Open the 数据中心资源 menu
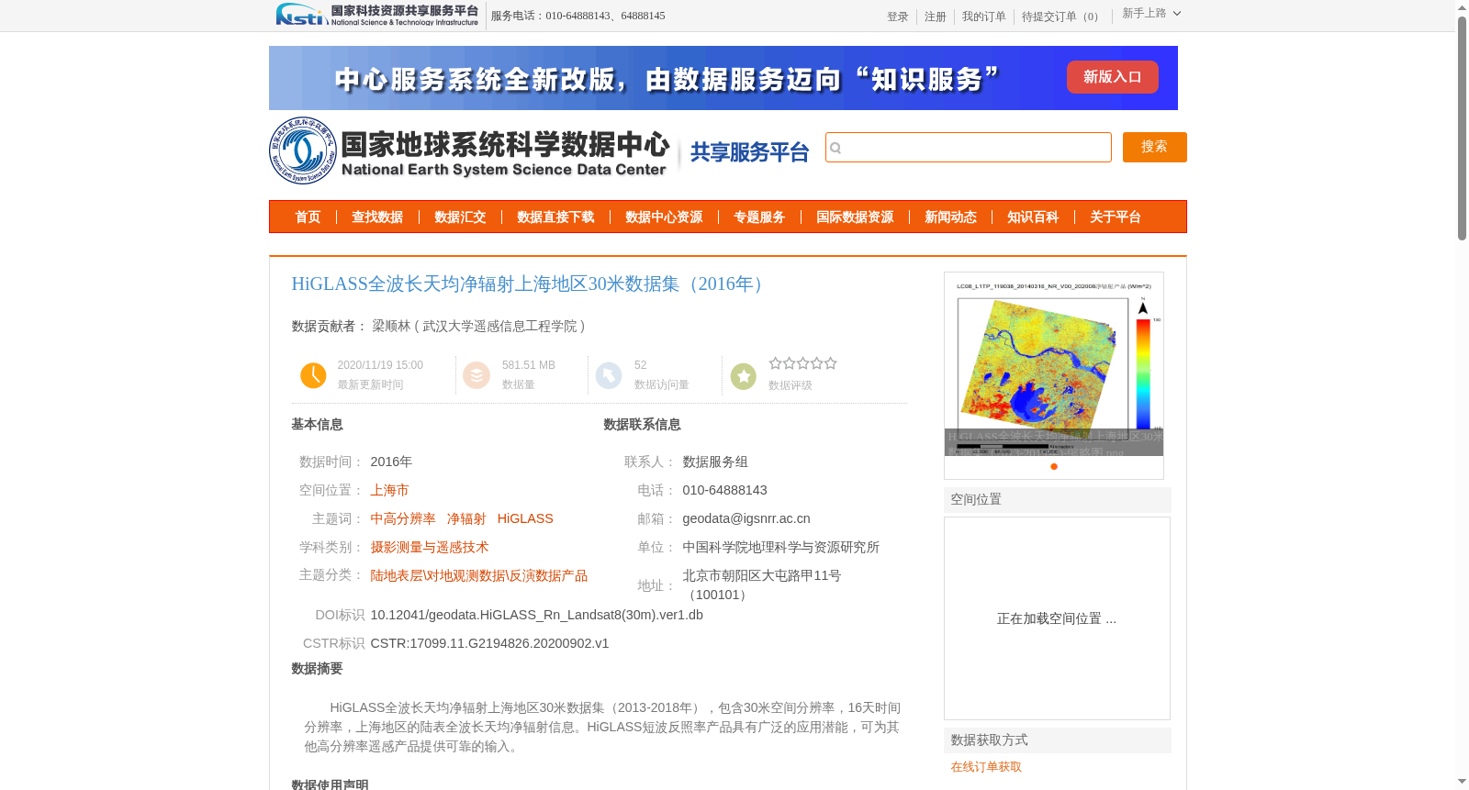Image resolution: width=1469 pixels, height=790 pixels. (x=664, y=217)
